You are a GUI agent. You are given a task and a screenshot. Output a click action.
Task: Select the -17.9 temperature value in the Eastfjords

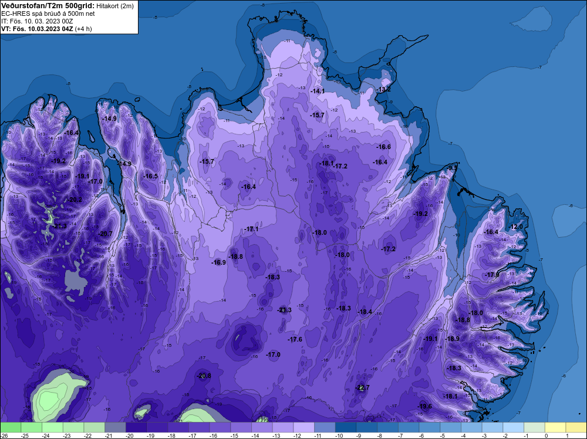[x=492, y=275]
